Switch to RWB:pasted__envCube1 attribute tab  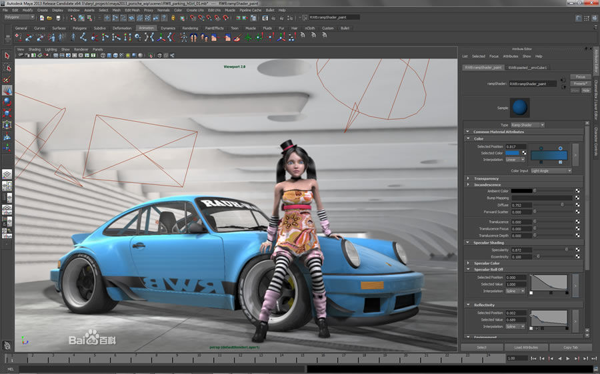527,68
